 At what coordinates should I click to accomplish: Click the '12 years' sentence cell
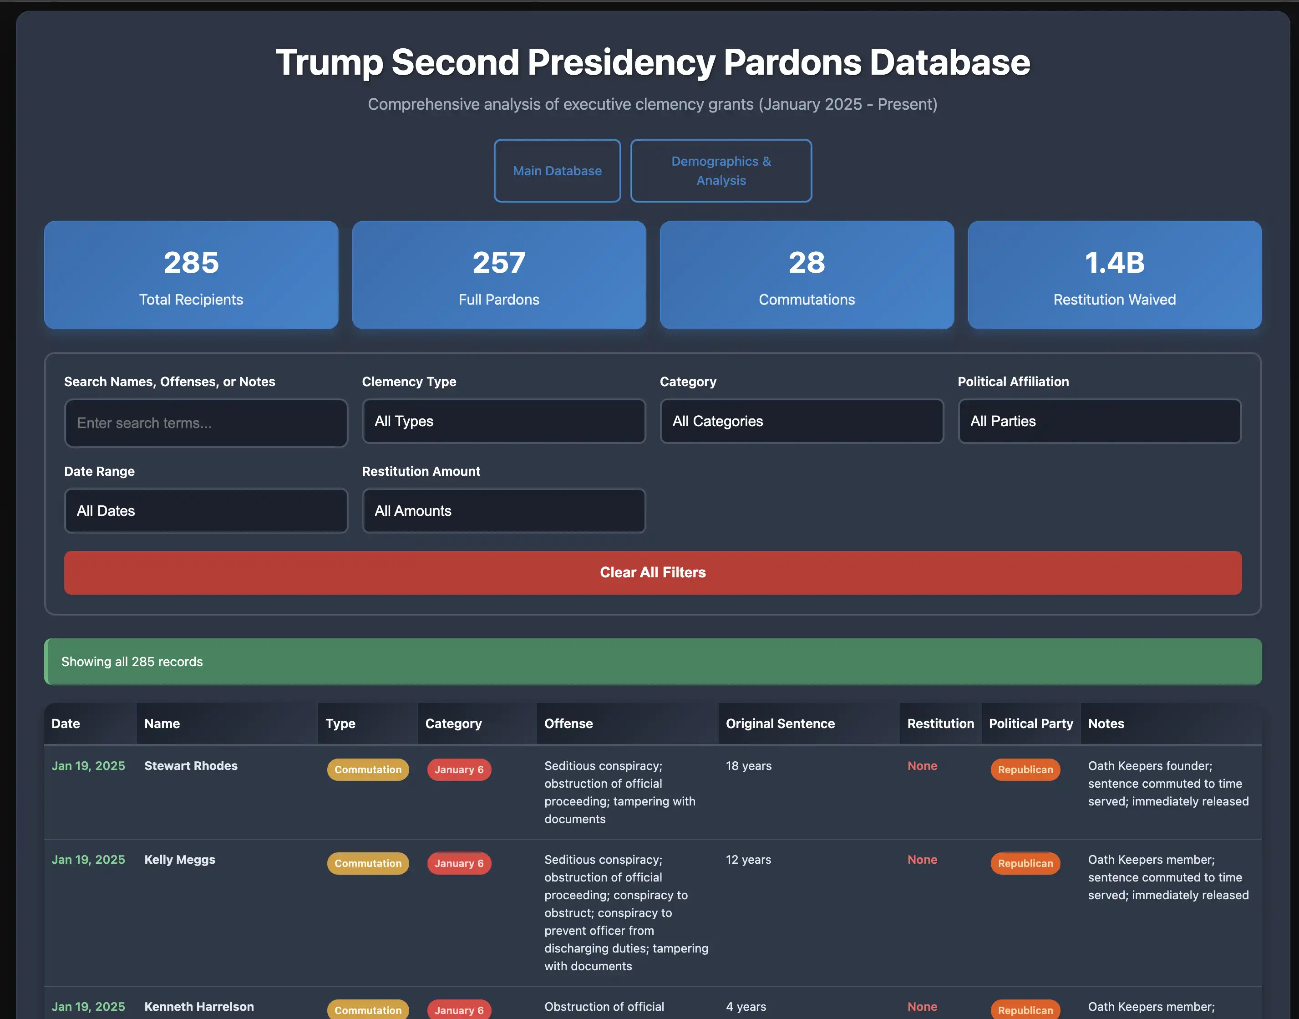(x=749, y=860)
